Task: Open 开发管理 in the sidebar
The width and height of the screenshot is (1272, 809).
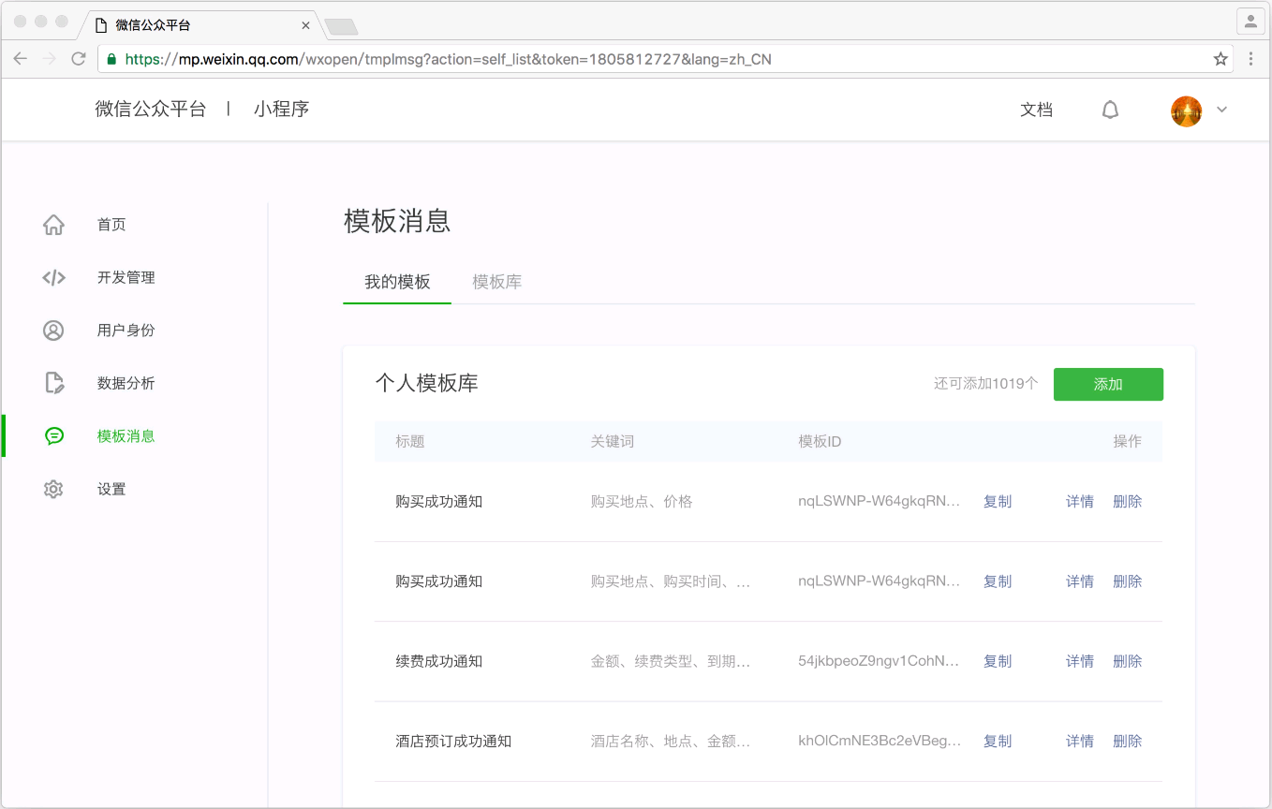Action: (126, 277)
